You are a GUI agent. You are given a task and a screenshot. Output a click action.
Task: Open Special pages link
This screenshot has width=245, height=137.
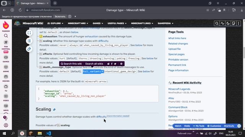click(176, 54)
